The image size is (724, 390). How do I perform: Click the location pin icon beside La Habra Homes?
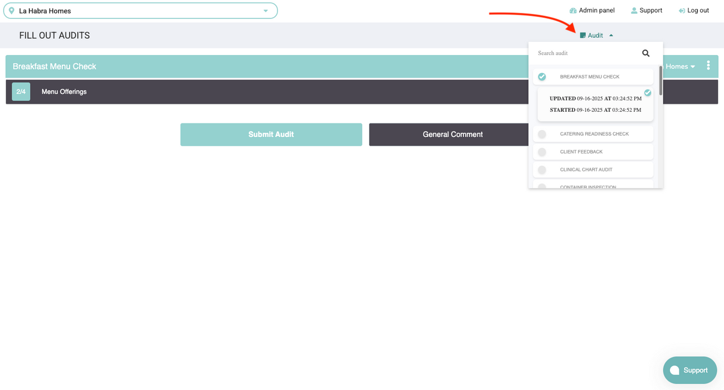pos(12,11)
